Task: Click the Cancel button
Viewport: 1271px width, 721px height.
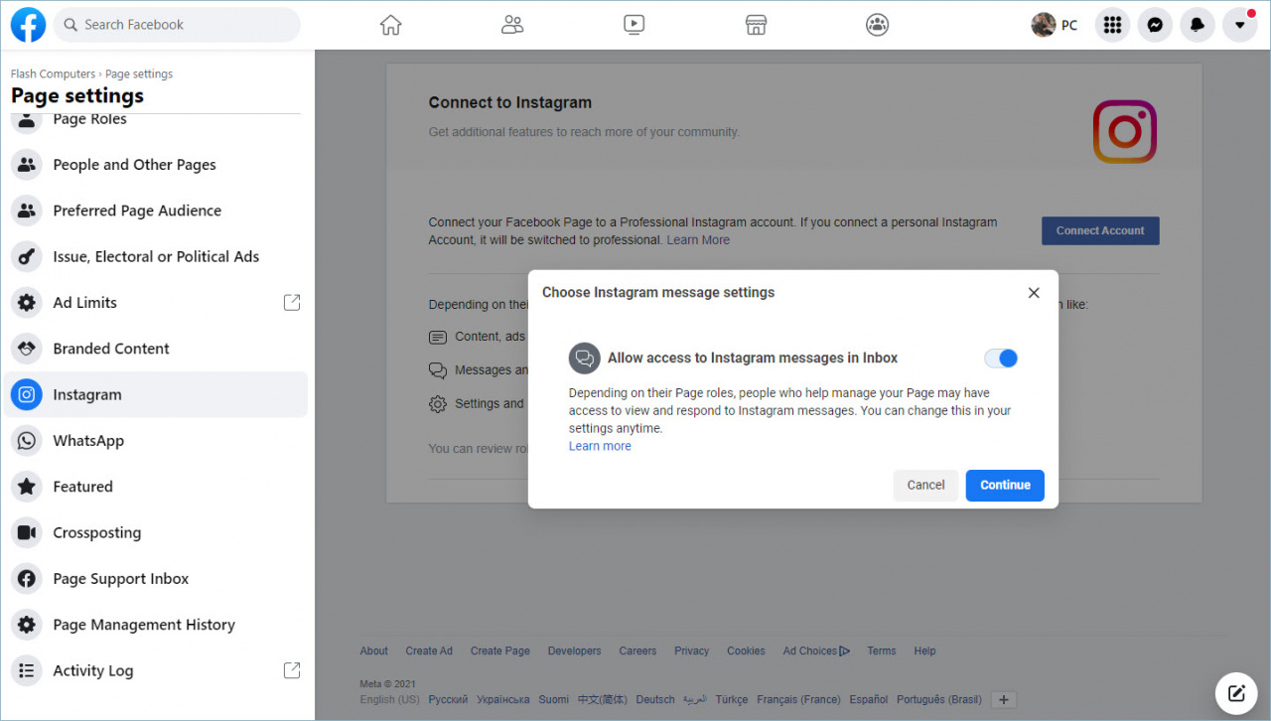Action: pos(925,485)
